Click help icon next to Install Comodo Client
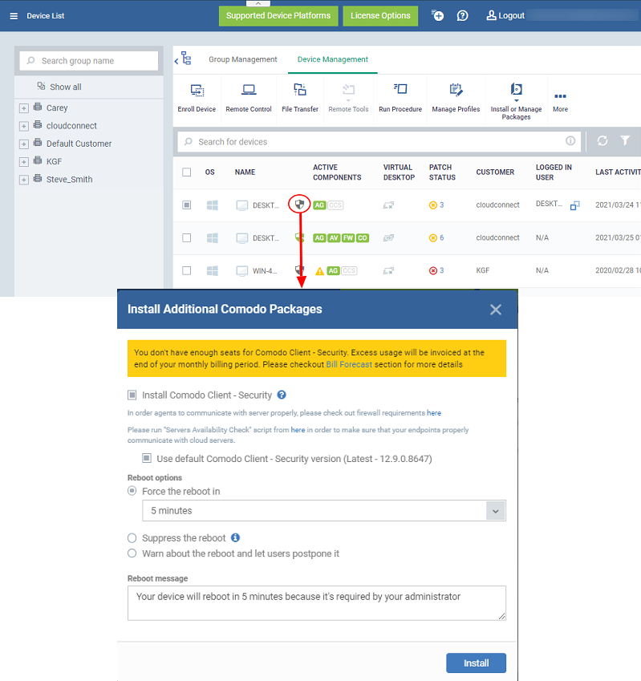Screen dimensions: 641x681 282,395
